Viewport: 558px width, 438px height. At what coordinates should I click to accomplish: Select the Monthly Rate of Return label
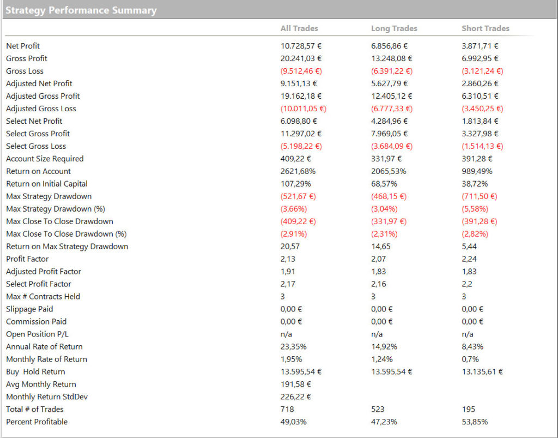click(47, 359)
